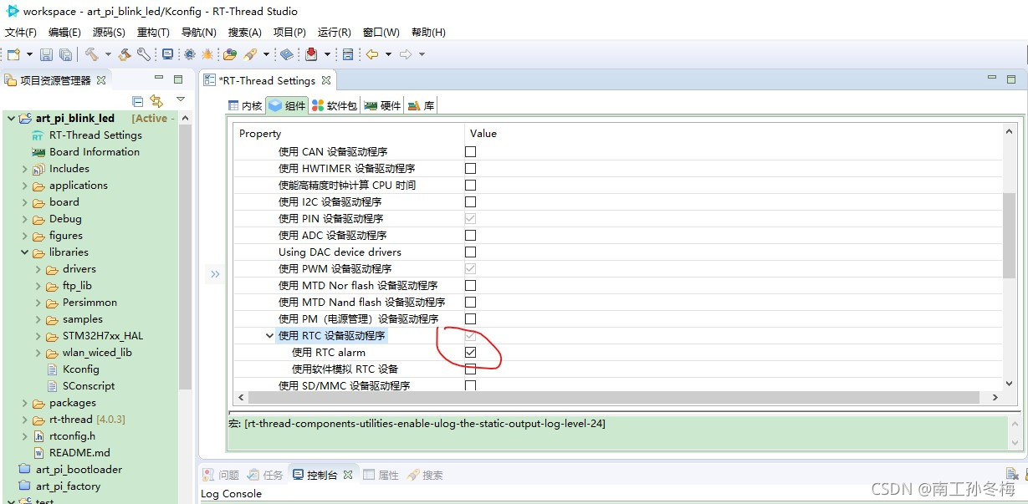Image resolution: width=1028 pixels, height=504 pixels.
Task: Click the Build hammer toolbar icon
Action: [90, 54]
